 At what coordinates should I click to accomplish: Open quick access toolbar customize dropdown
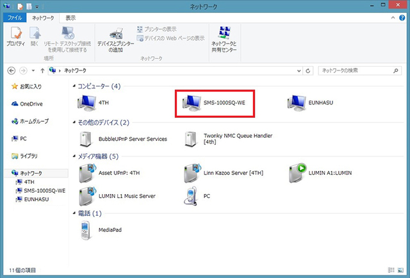37,6
